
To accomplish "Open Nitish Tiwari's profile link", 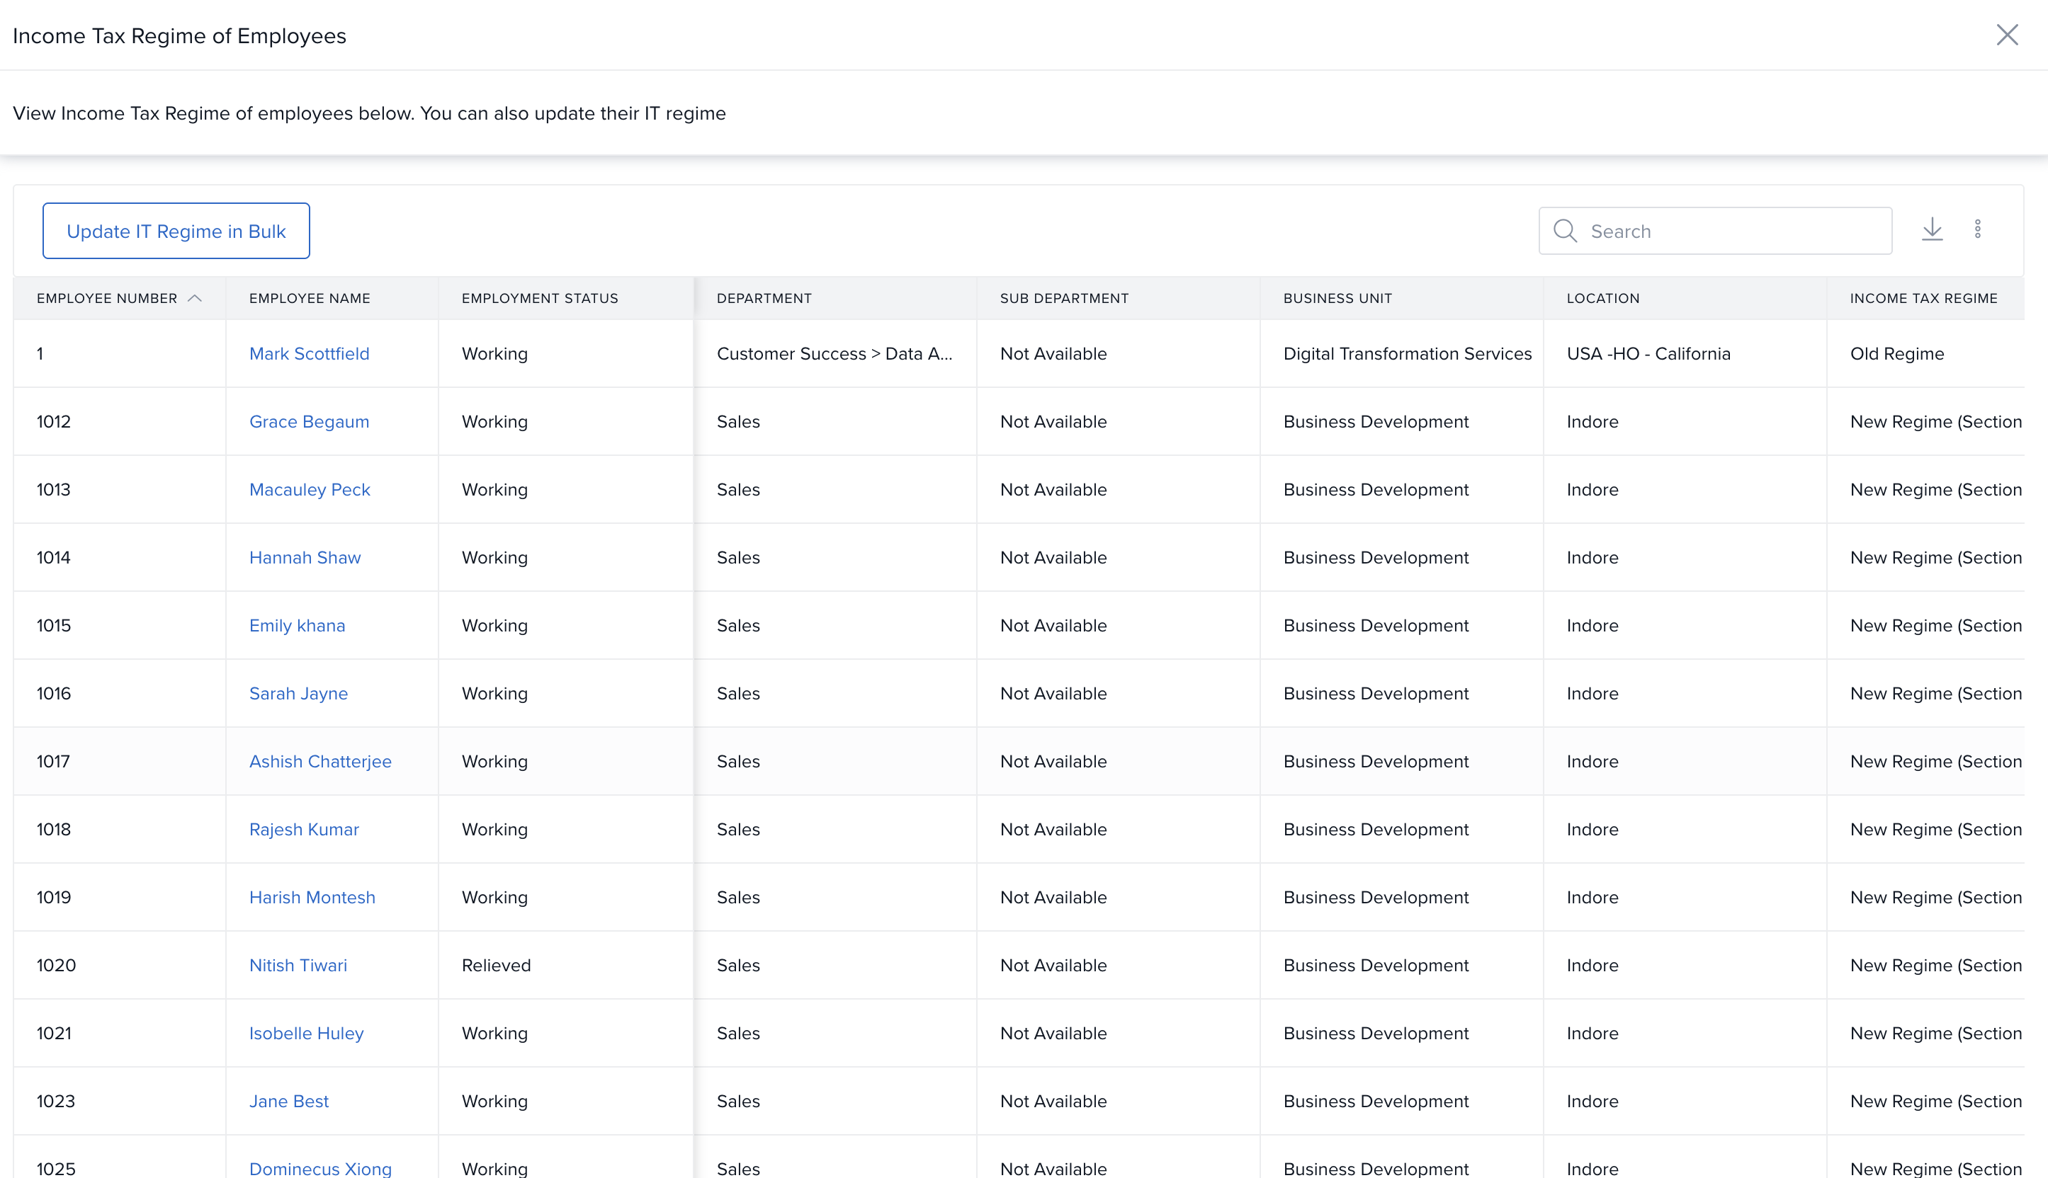I will click(297, 965).
